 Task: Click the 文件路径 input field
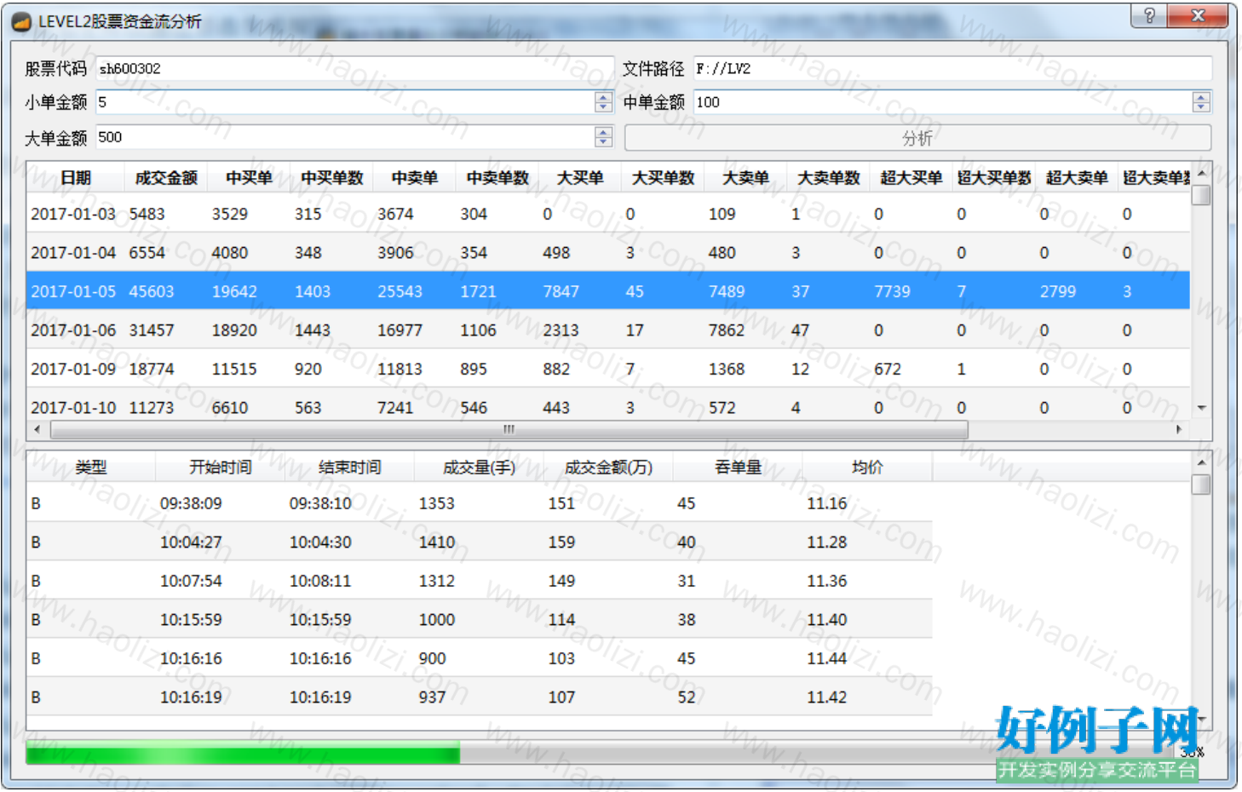(x=952, y=68)
